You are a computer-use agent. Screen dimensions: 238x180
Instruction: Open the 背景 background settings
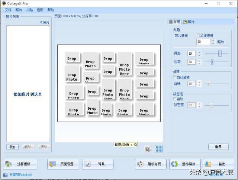[97, 164]
